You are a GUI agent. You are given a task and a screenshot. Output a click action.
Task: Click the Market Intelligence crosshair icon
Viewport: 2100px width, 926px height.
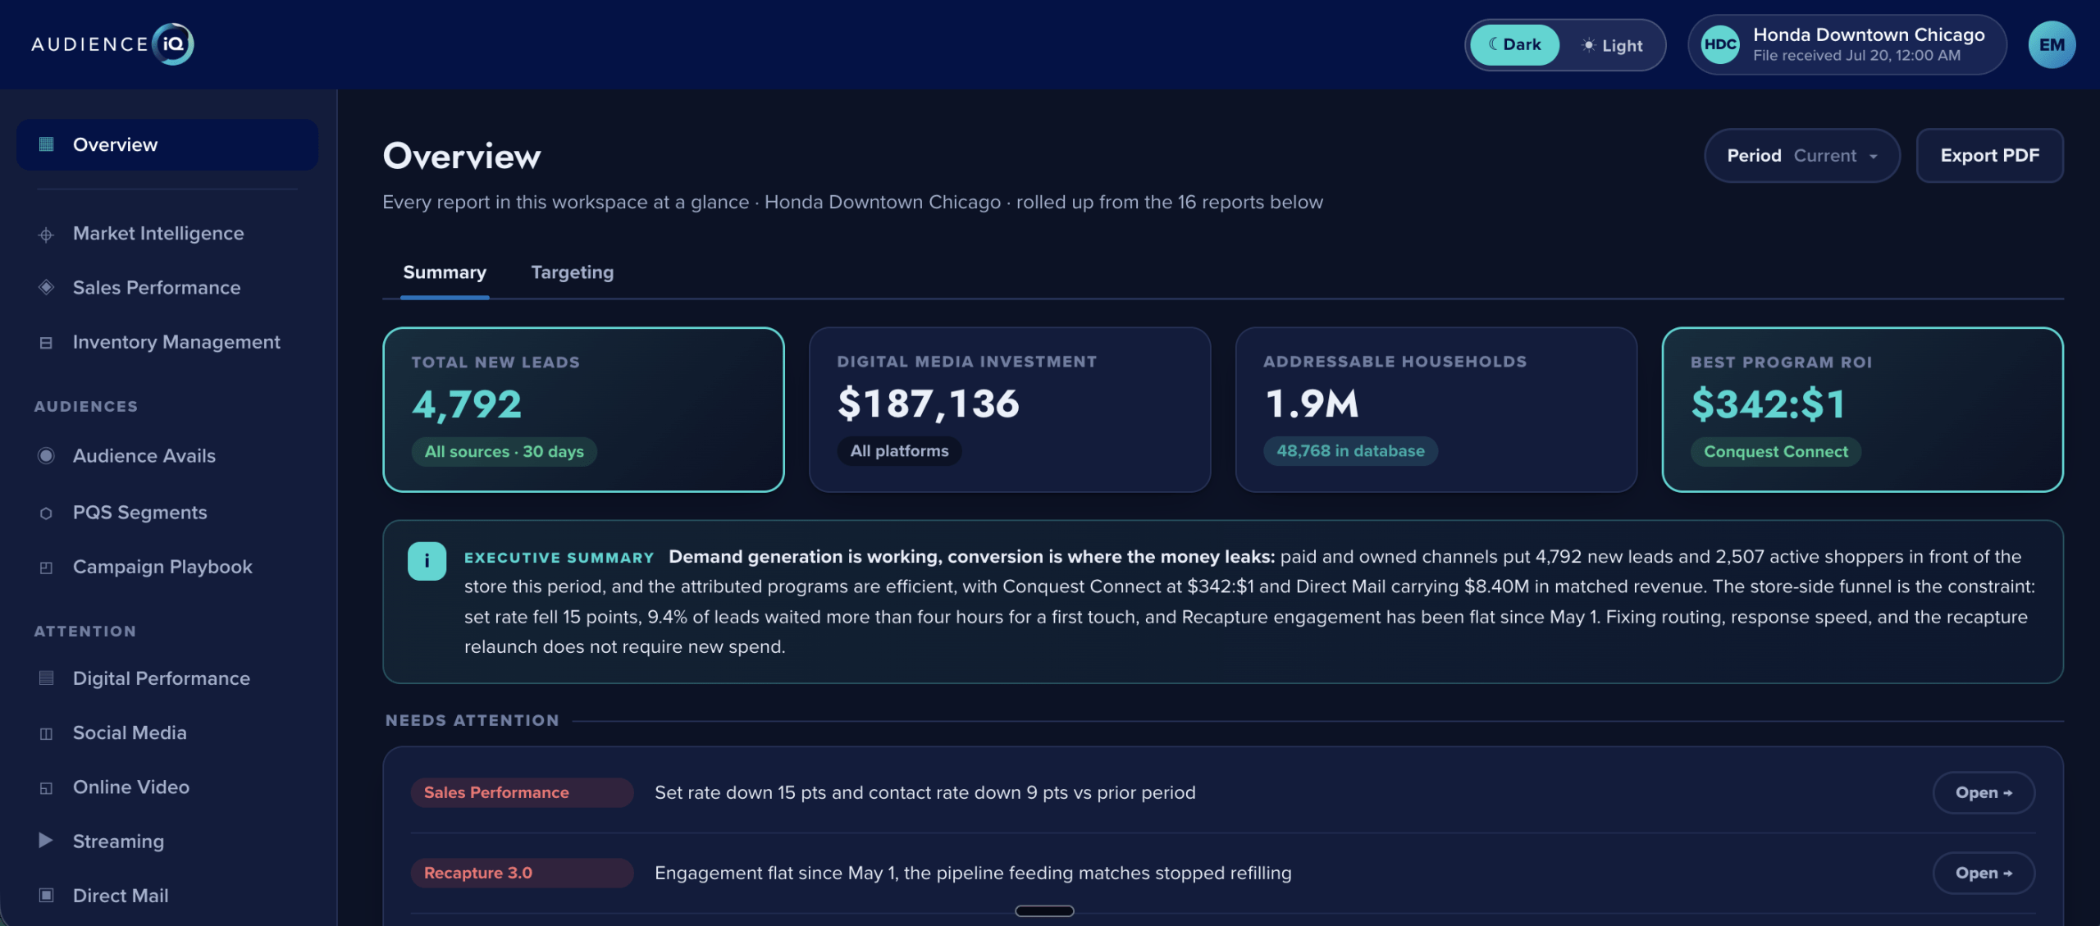click(46, 235)
